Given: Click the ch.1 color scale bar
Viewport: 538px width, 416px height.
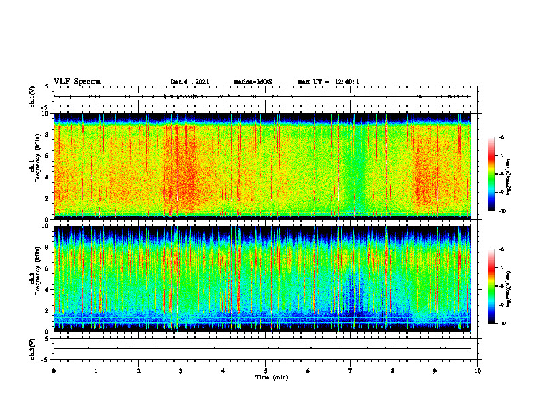Looking at the screenshot, I should [x=491, y=174].
